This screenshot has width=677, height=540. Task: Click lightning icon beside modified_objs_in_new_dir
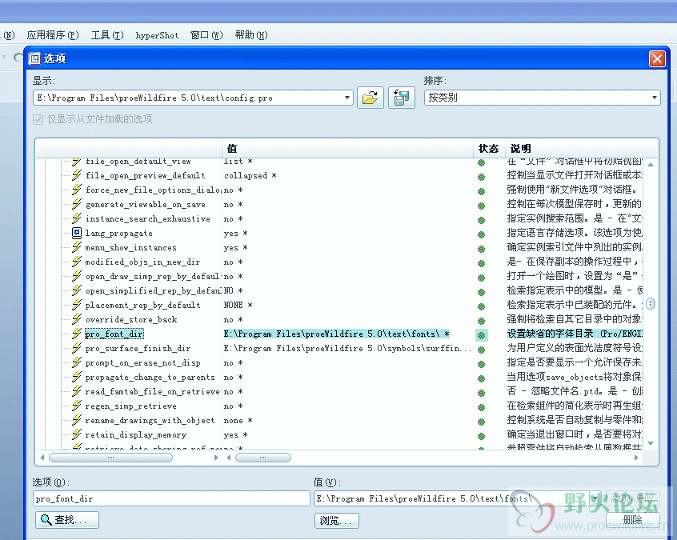point(76,262)
